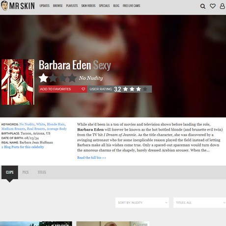226x226 pixels.
Task: Follow the Read the full bio link
Action: pos(91,158)
